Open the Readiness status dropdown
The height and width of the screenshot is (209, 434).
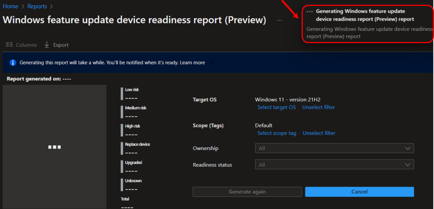(334, 164)
